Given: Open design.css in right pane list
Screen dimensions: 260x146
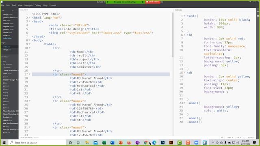Looking at the screenshot, I should click(x=7, y=50).
